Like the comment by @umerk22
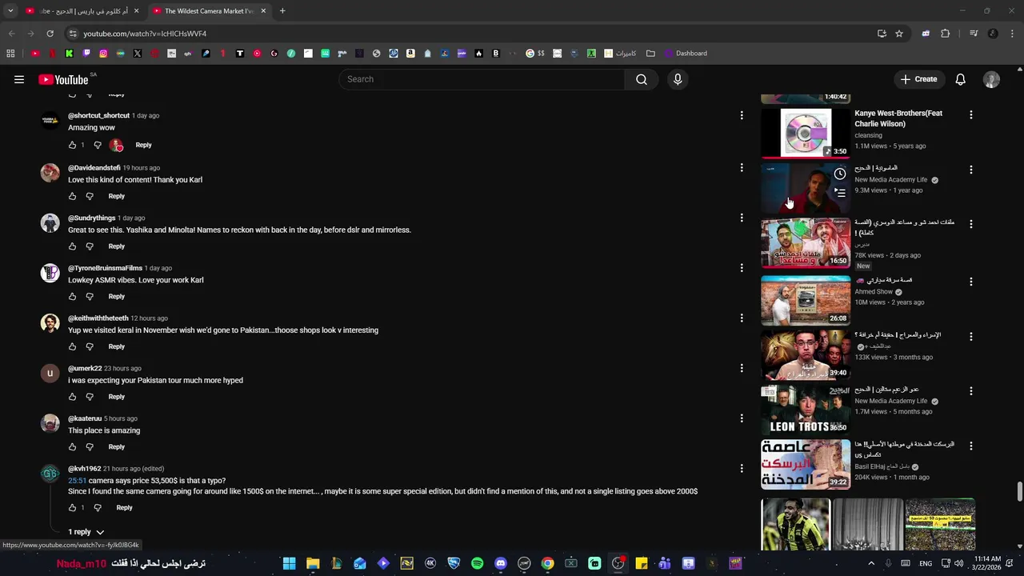Screen dimensions: 1024x576 click(x=72, y=397)
